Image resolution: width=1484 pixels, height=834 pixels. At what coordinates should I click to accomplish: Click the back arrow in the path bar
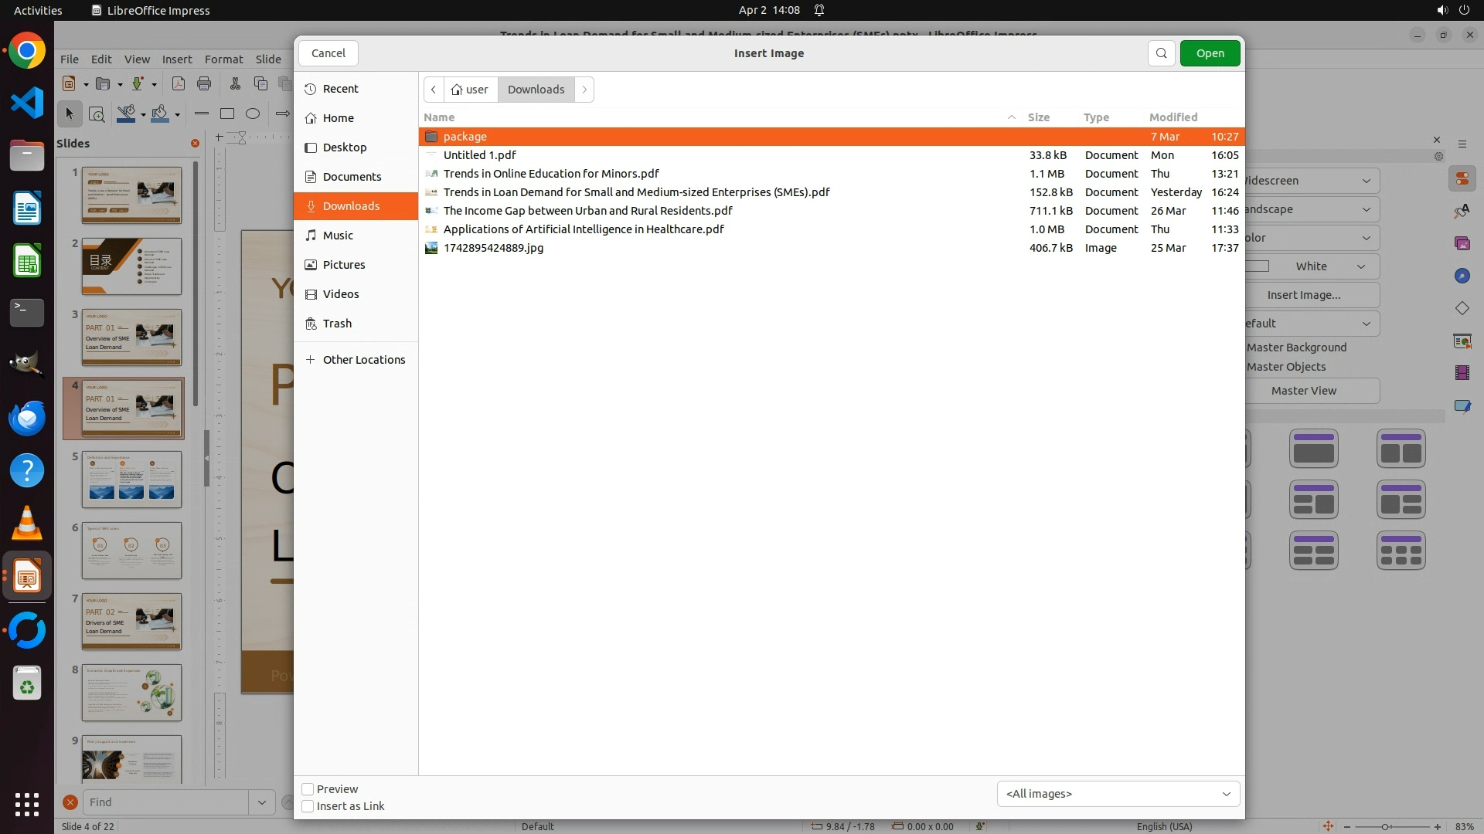click(434, 90)
